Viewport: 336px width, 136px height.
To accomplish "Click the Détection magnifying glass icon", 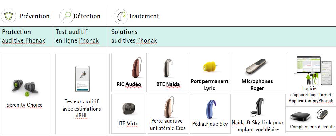I will coord(66,16).
